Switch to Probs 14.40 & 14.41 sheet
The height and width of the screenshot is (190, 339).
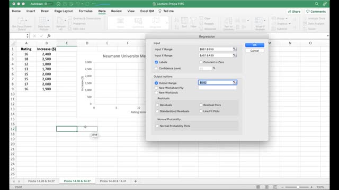pyautogui.click(x=113, y=181)
